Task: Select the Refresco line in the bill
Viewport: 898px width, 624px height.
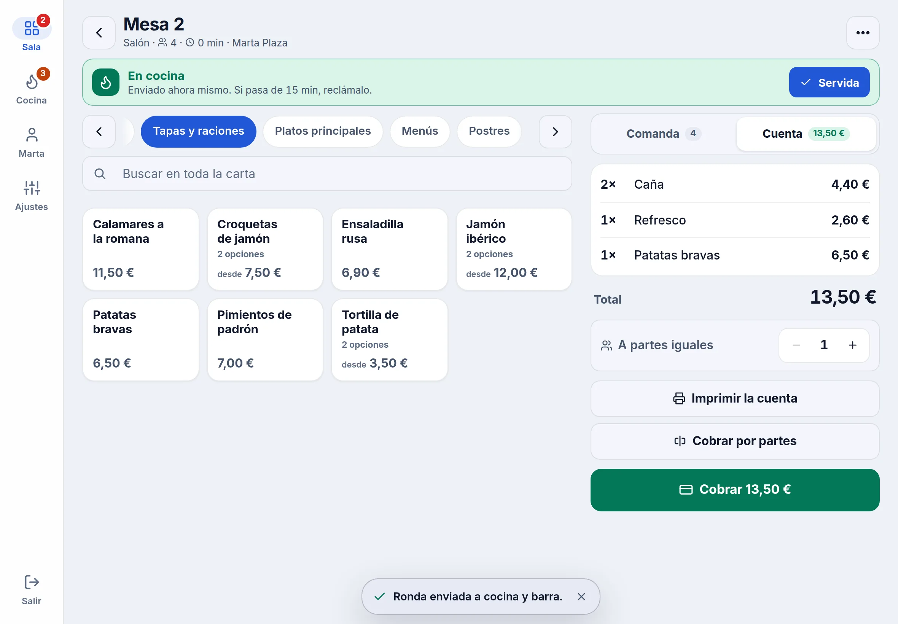Action: (735, 220)
